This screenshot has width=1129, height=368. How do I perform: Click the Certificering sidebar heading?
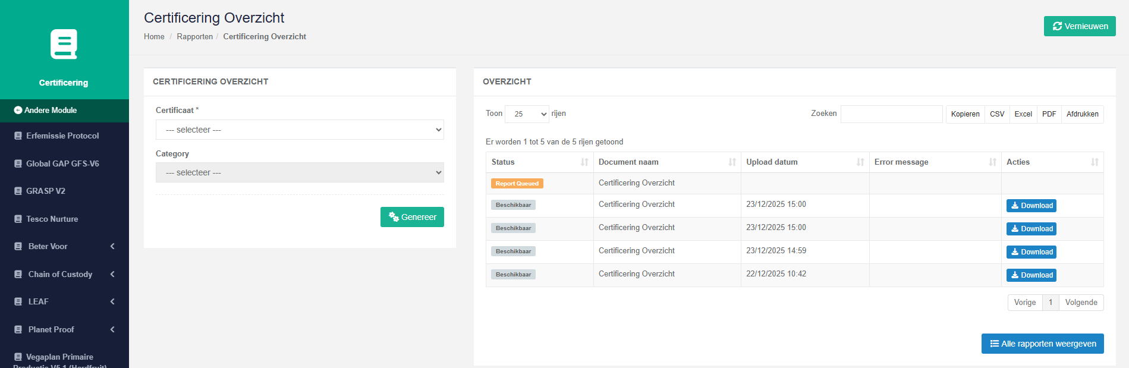[x=64, y=83]
